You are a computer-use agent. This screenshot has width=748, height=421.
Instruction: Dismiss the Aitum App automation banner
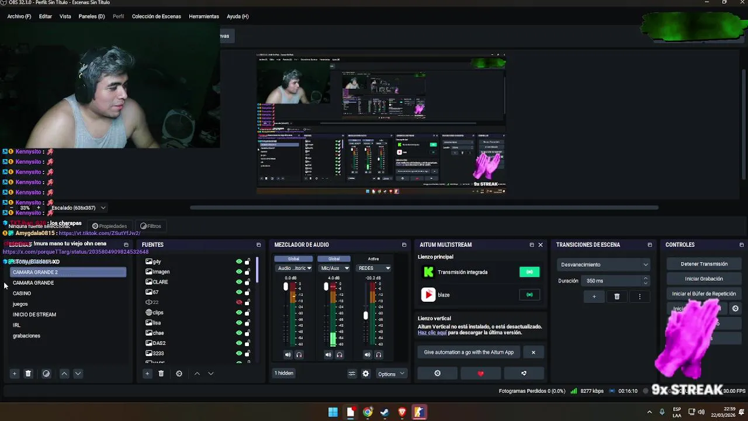click(x=533, y=353)
